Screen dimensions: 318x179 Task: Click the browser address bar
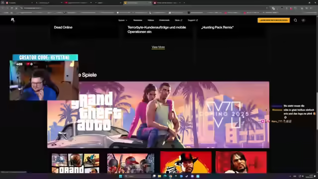[142, 8]
